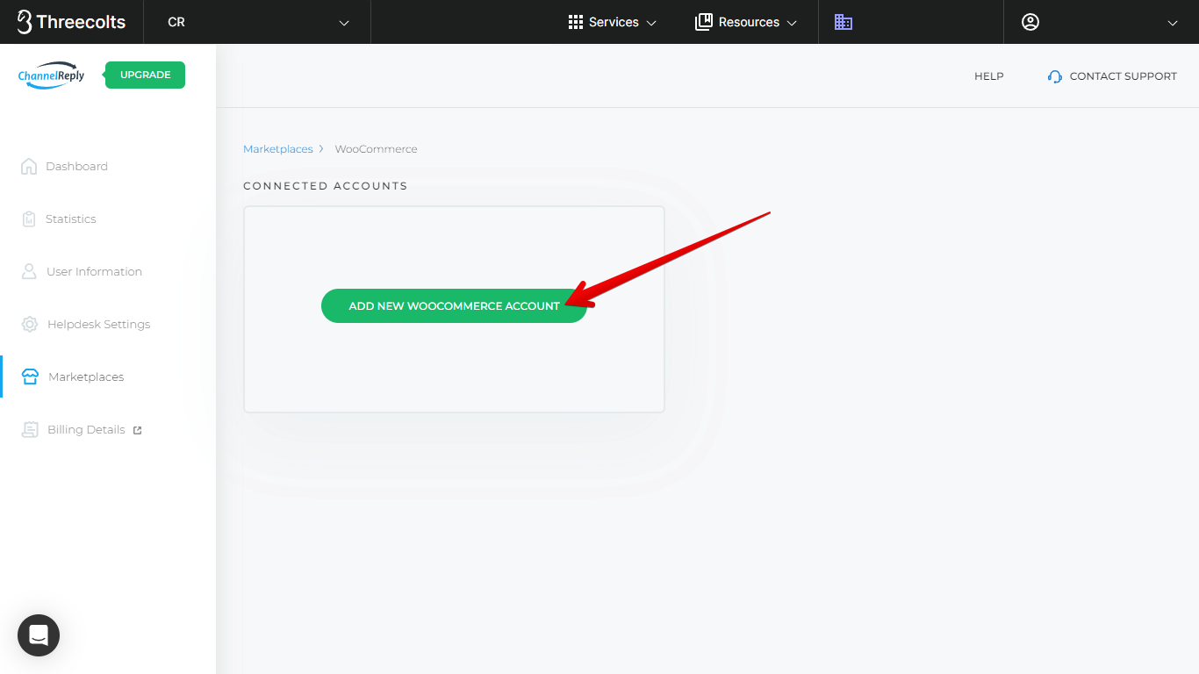The width and height of the screenshot is (1199, 674).
Task: Expand the Resources dropdown chevron
Action: [792, 23]
